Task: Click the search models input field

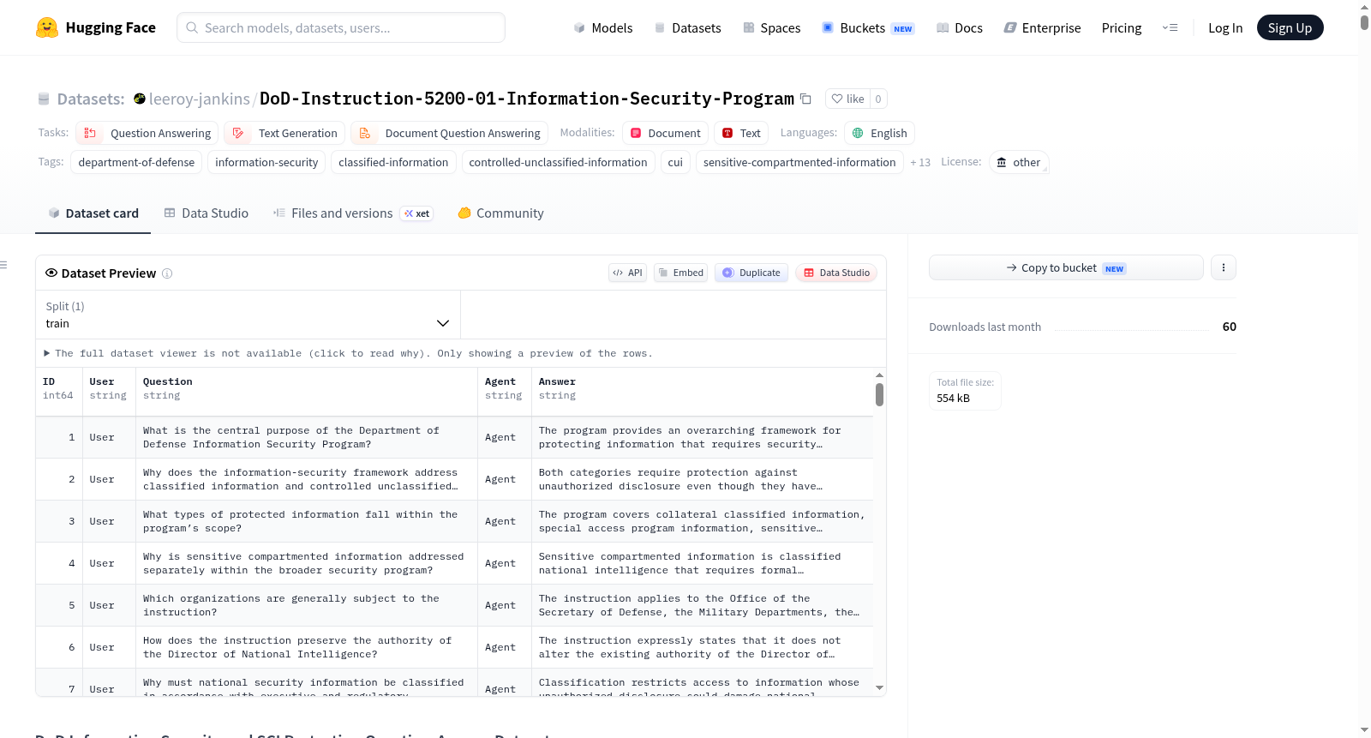Action: (x=341, y=27)
